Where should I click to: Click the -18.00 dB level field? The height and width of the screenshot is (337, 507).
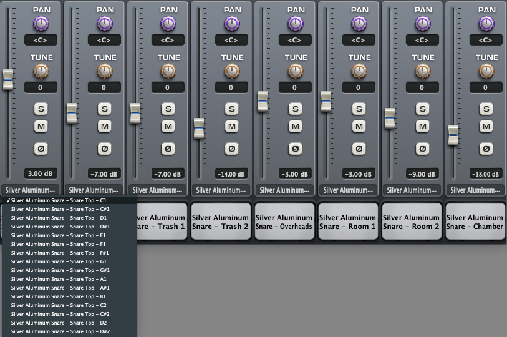click(x=486, y=174)
